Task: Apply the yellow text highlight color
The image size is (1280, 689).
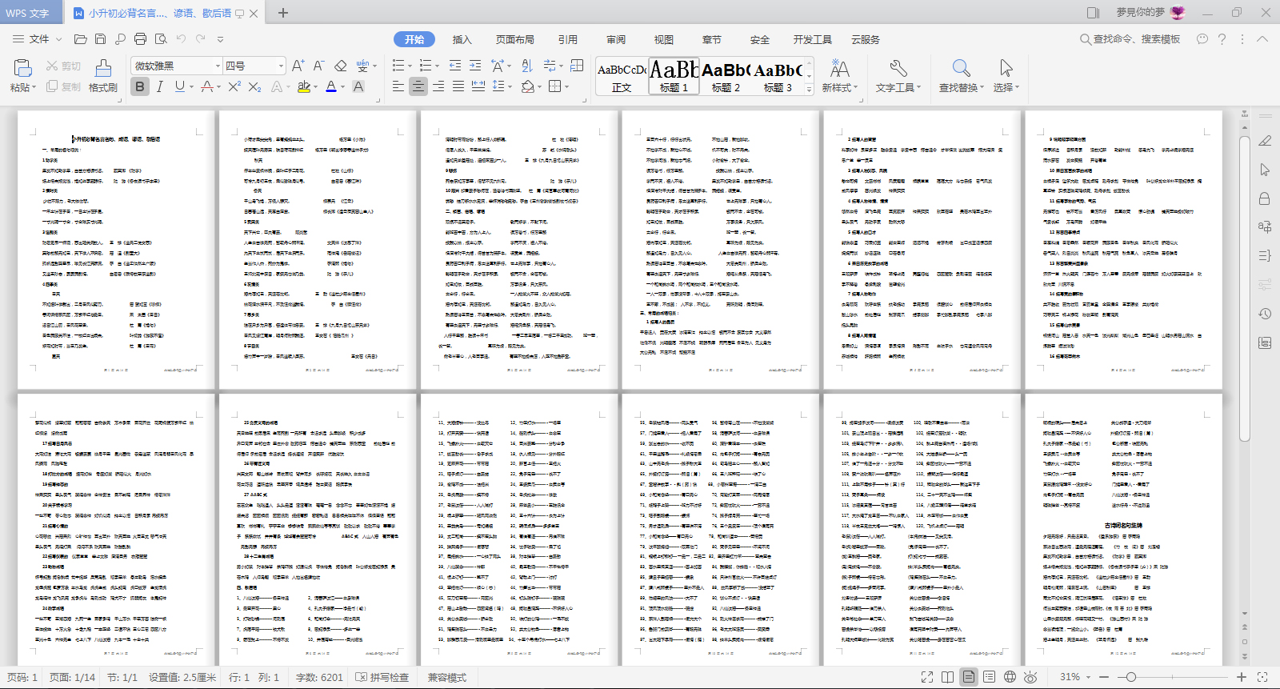Action: pyautogui.click(x=303, y=86)
